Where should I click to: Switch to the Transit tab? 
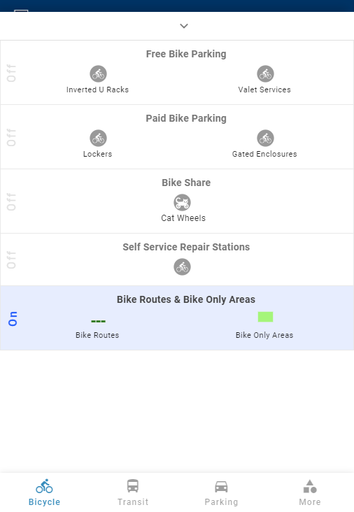coord(133,492)
